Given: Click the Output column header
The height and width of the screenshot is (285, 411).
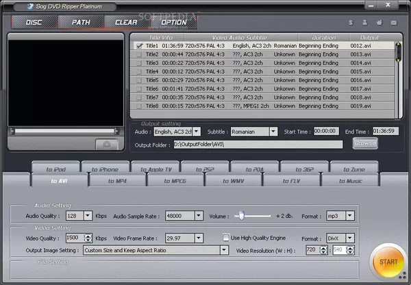Looking at the screenshot, I should [369, 38].
